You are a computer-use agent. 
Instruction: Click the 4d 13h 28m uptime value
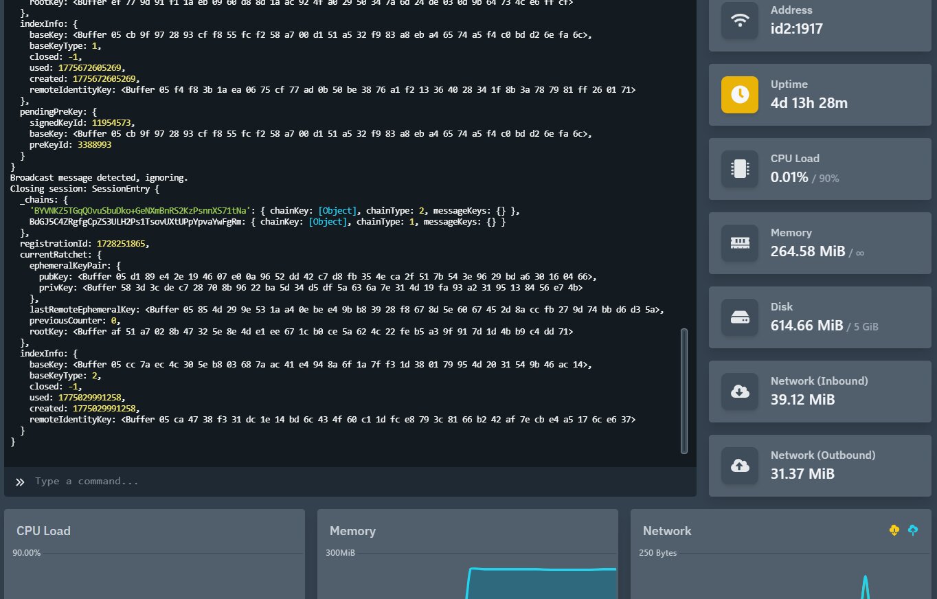tap(809, 103)
